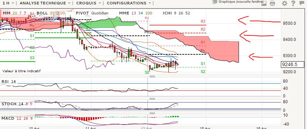Click the Valeur à titre indicatif text

click(22, 71)
